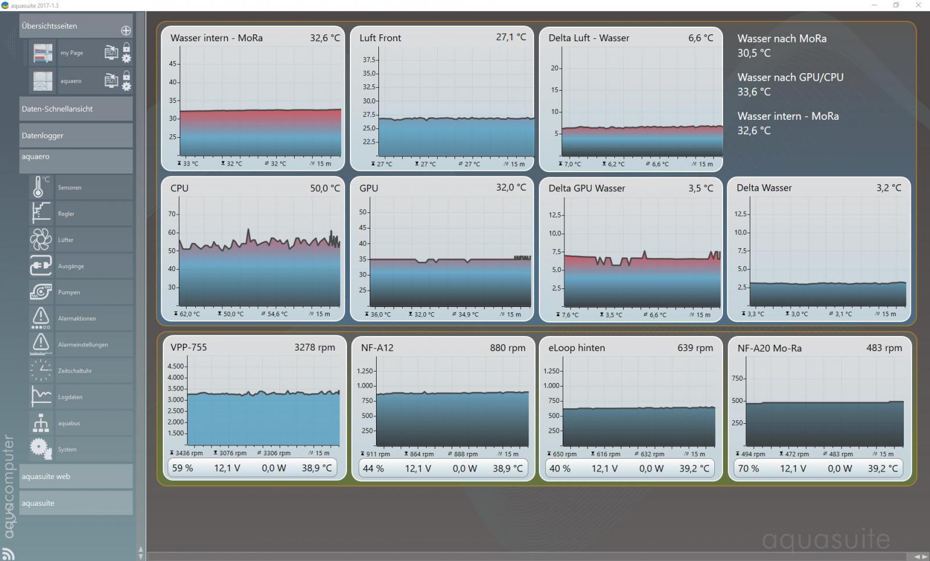Image resolution: width=930 pixels, height=561 pixels.
Task: Click the 70 % power value of NF-A20 Mo-Ra
Action: tap(748, 468)
